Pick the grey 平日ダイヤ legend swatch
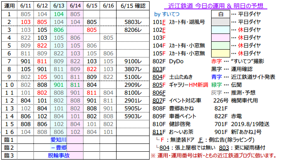The height and width of the screenshot is (160, 281). click(x=221, y=22)
